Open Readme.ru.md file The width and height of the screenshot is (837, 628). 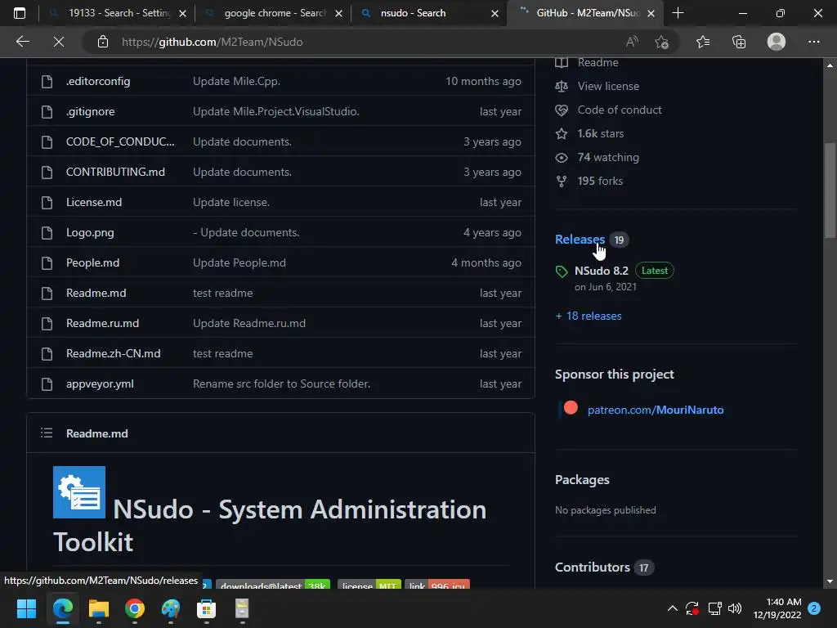pyautogui.click(x=102, y=323)
